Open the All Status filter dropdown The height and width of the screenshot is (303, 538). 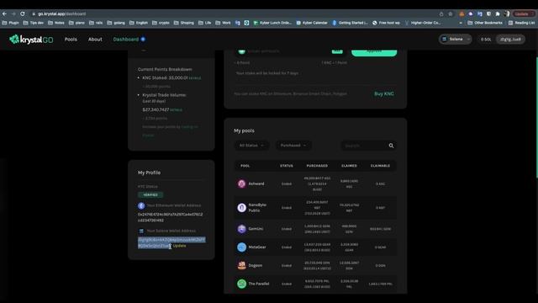pyautogui.click(x=251, y=146)
